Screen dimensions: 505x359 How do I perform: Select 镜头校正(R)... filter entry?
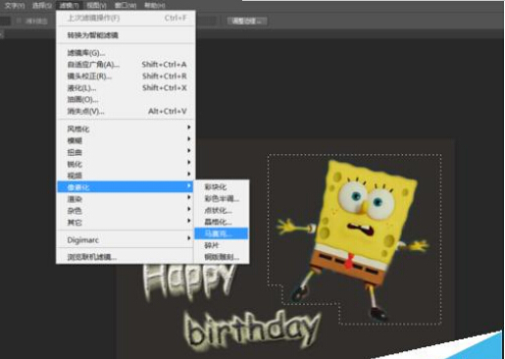(126, 77)
